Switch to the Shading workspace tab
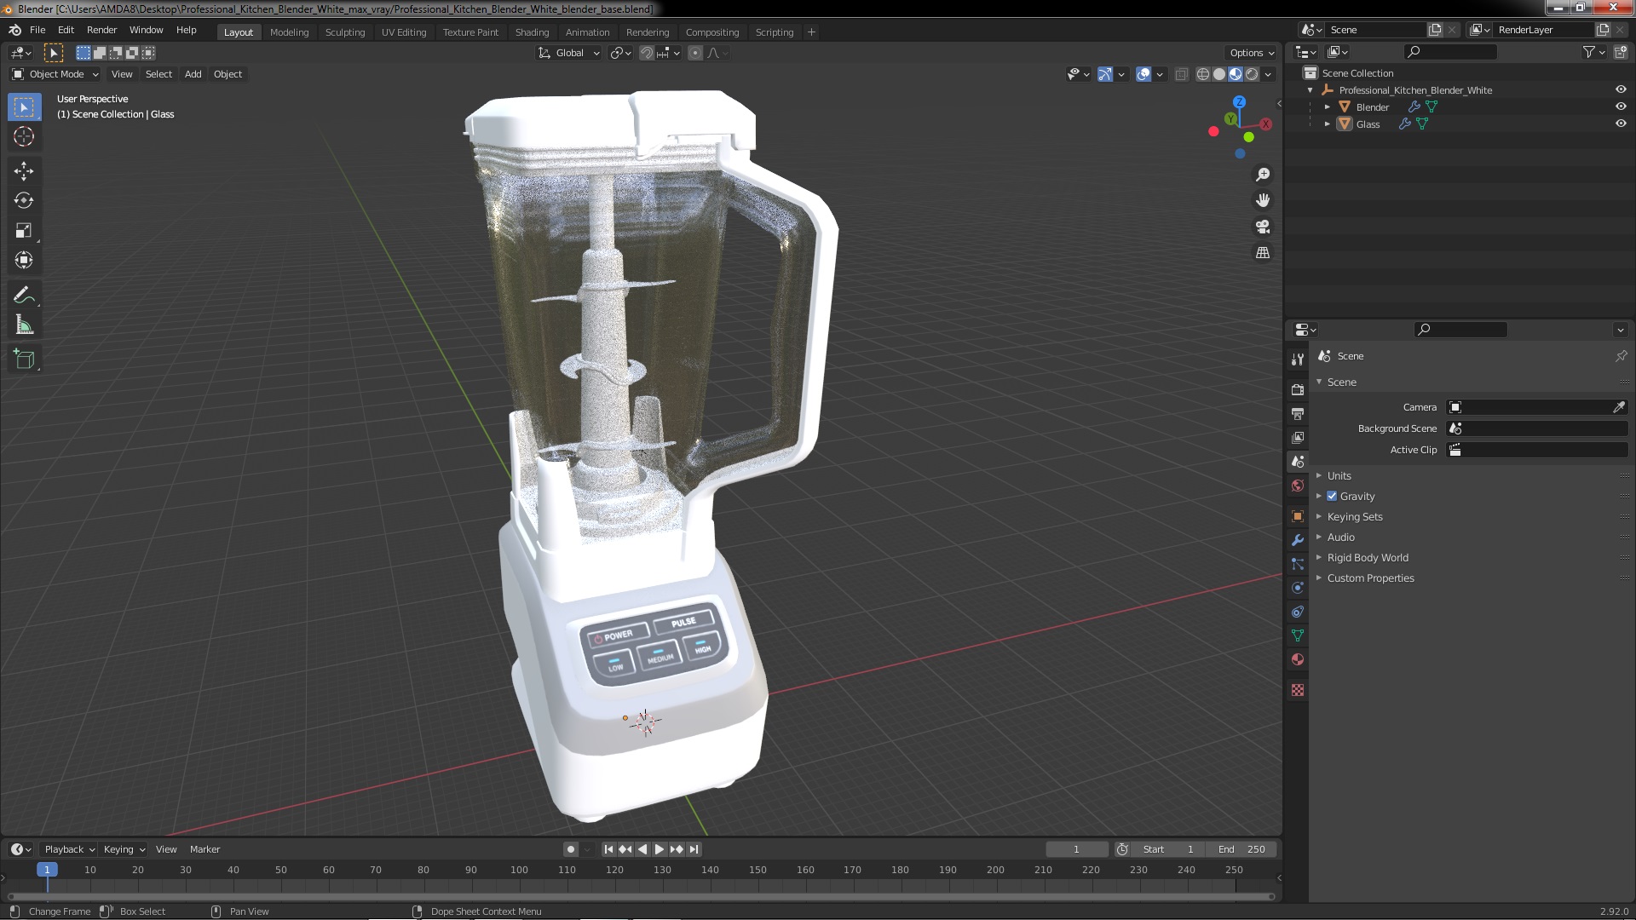 [532, 32]
